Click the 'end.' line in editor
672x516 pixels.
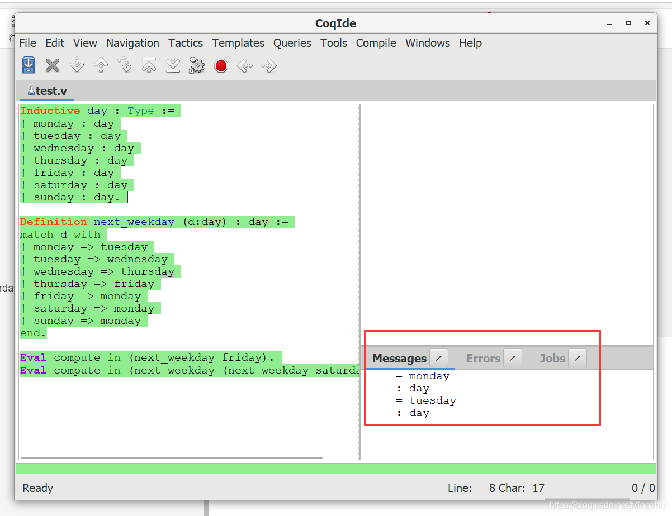(34, 333)
